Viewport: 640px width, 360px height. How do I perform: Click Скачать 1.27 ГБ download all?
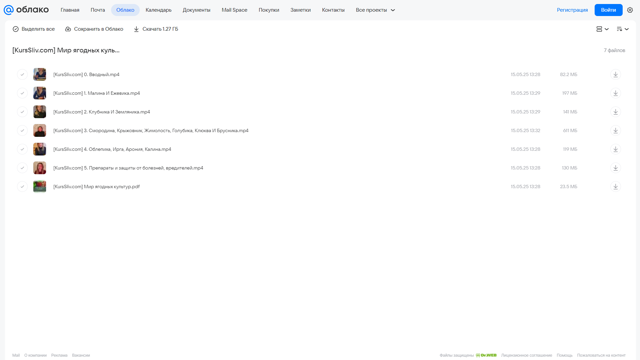tap(156, 29)
